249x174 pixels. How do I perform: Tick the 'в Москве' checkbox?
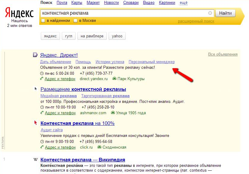(x=76, y=21)
